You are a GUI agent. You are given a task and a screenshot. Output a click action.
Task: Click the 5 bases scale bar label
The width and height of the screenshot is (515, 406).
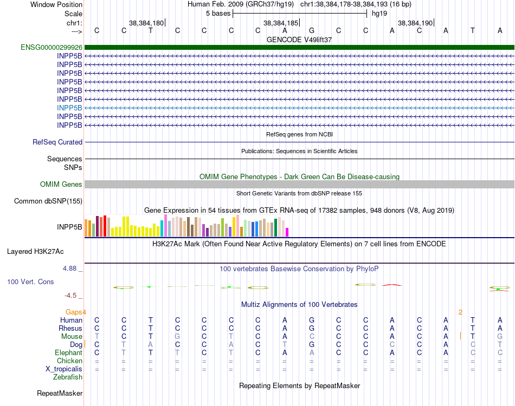click(218, 14)
